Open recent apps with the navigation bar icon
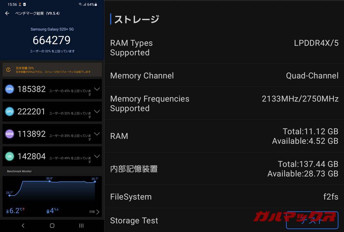The image size is (344, 232). (81, 225)
